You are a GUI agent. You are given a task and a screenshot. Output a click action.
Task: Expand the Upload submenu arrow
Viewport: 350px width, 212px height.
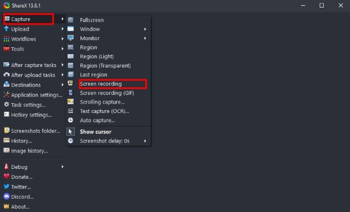[62, 29]
